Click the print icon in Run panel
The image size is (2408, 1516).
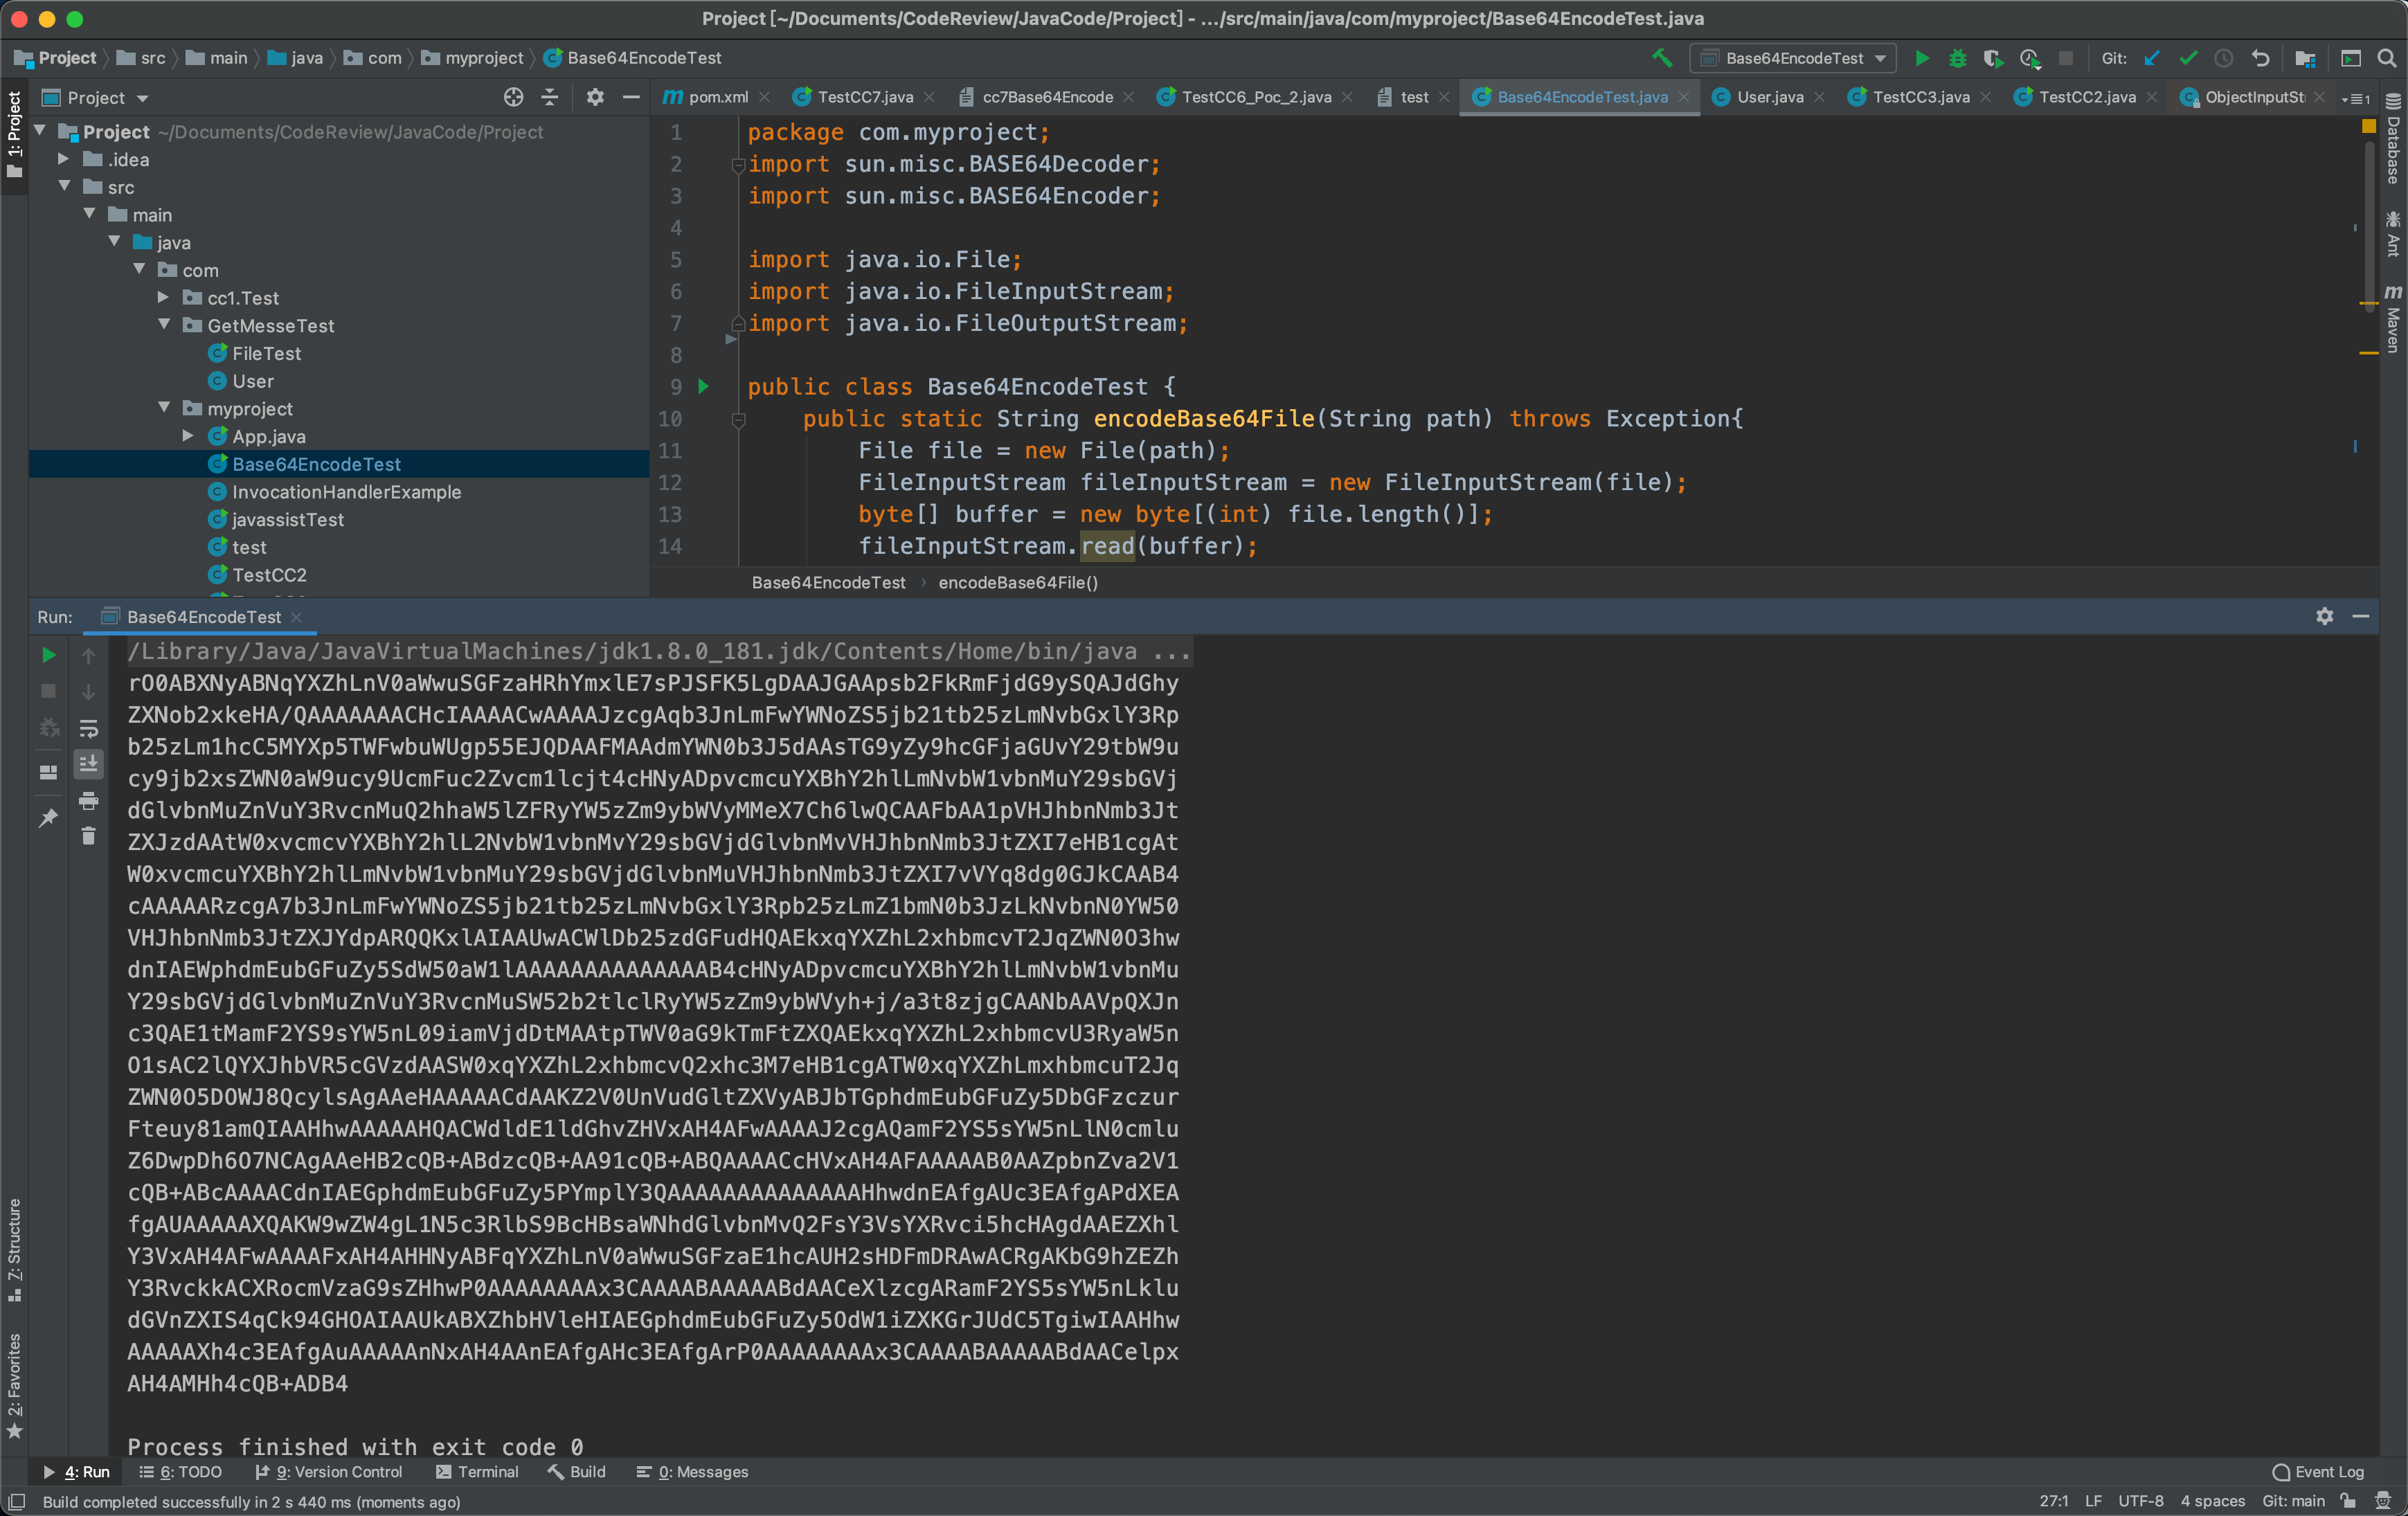click(x=88, y=800)
